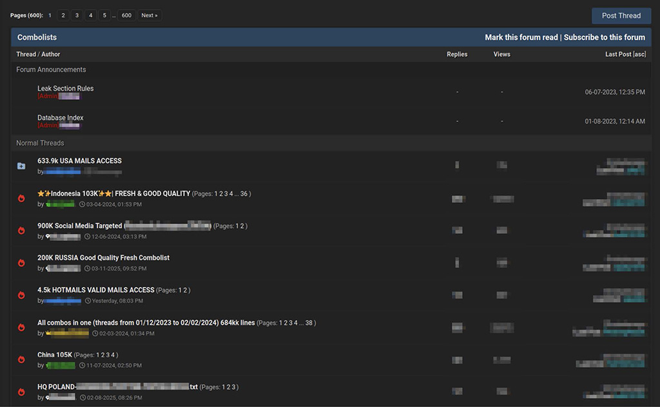Toggle ascending order via the asc link
The width and height of the screenshot is (660, 407).
pos(639,55)
